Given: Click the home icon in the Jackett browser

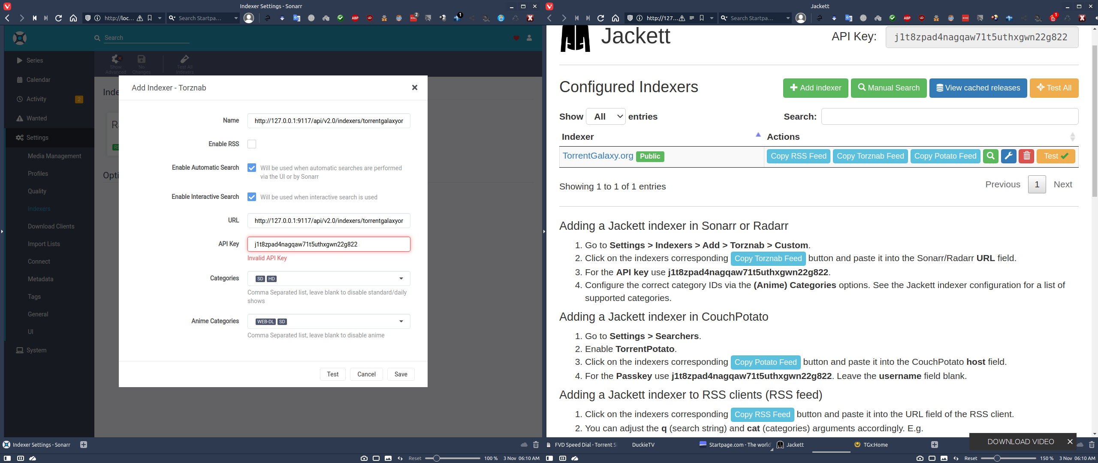Looking at the screenshot, I should 615,18.
